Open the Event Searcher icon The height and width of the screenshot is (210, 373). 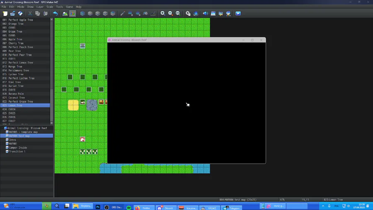tap(213, 14)
